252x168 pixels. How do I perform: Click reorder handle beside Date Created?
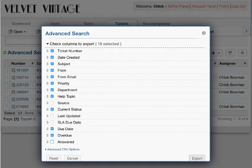point(47,58)
